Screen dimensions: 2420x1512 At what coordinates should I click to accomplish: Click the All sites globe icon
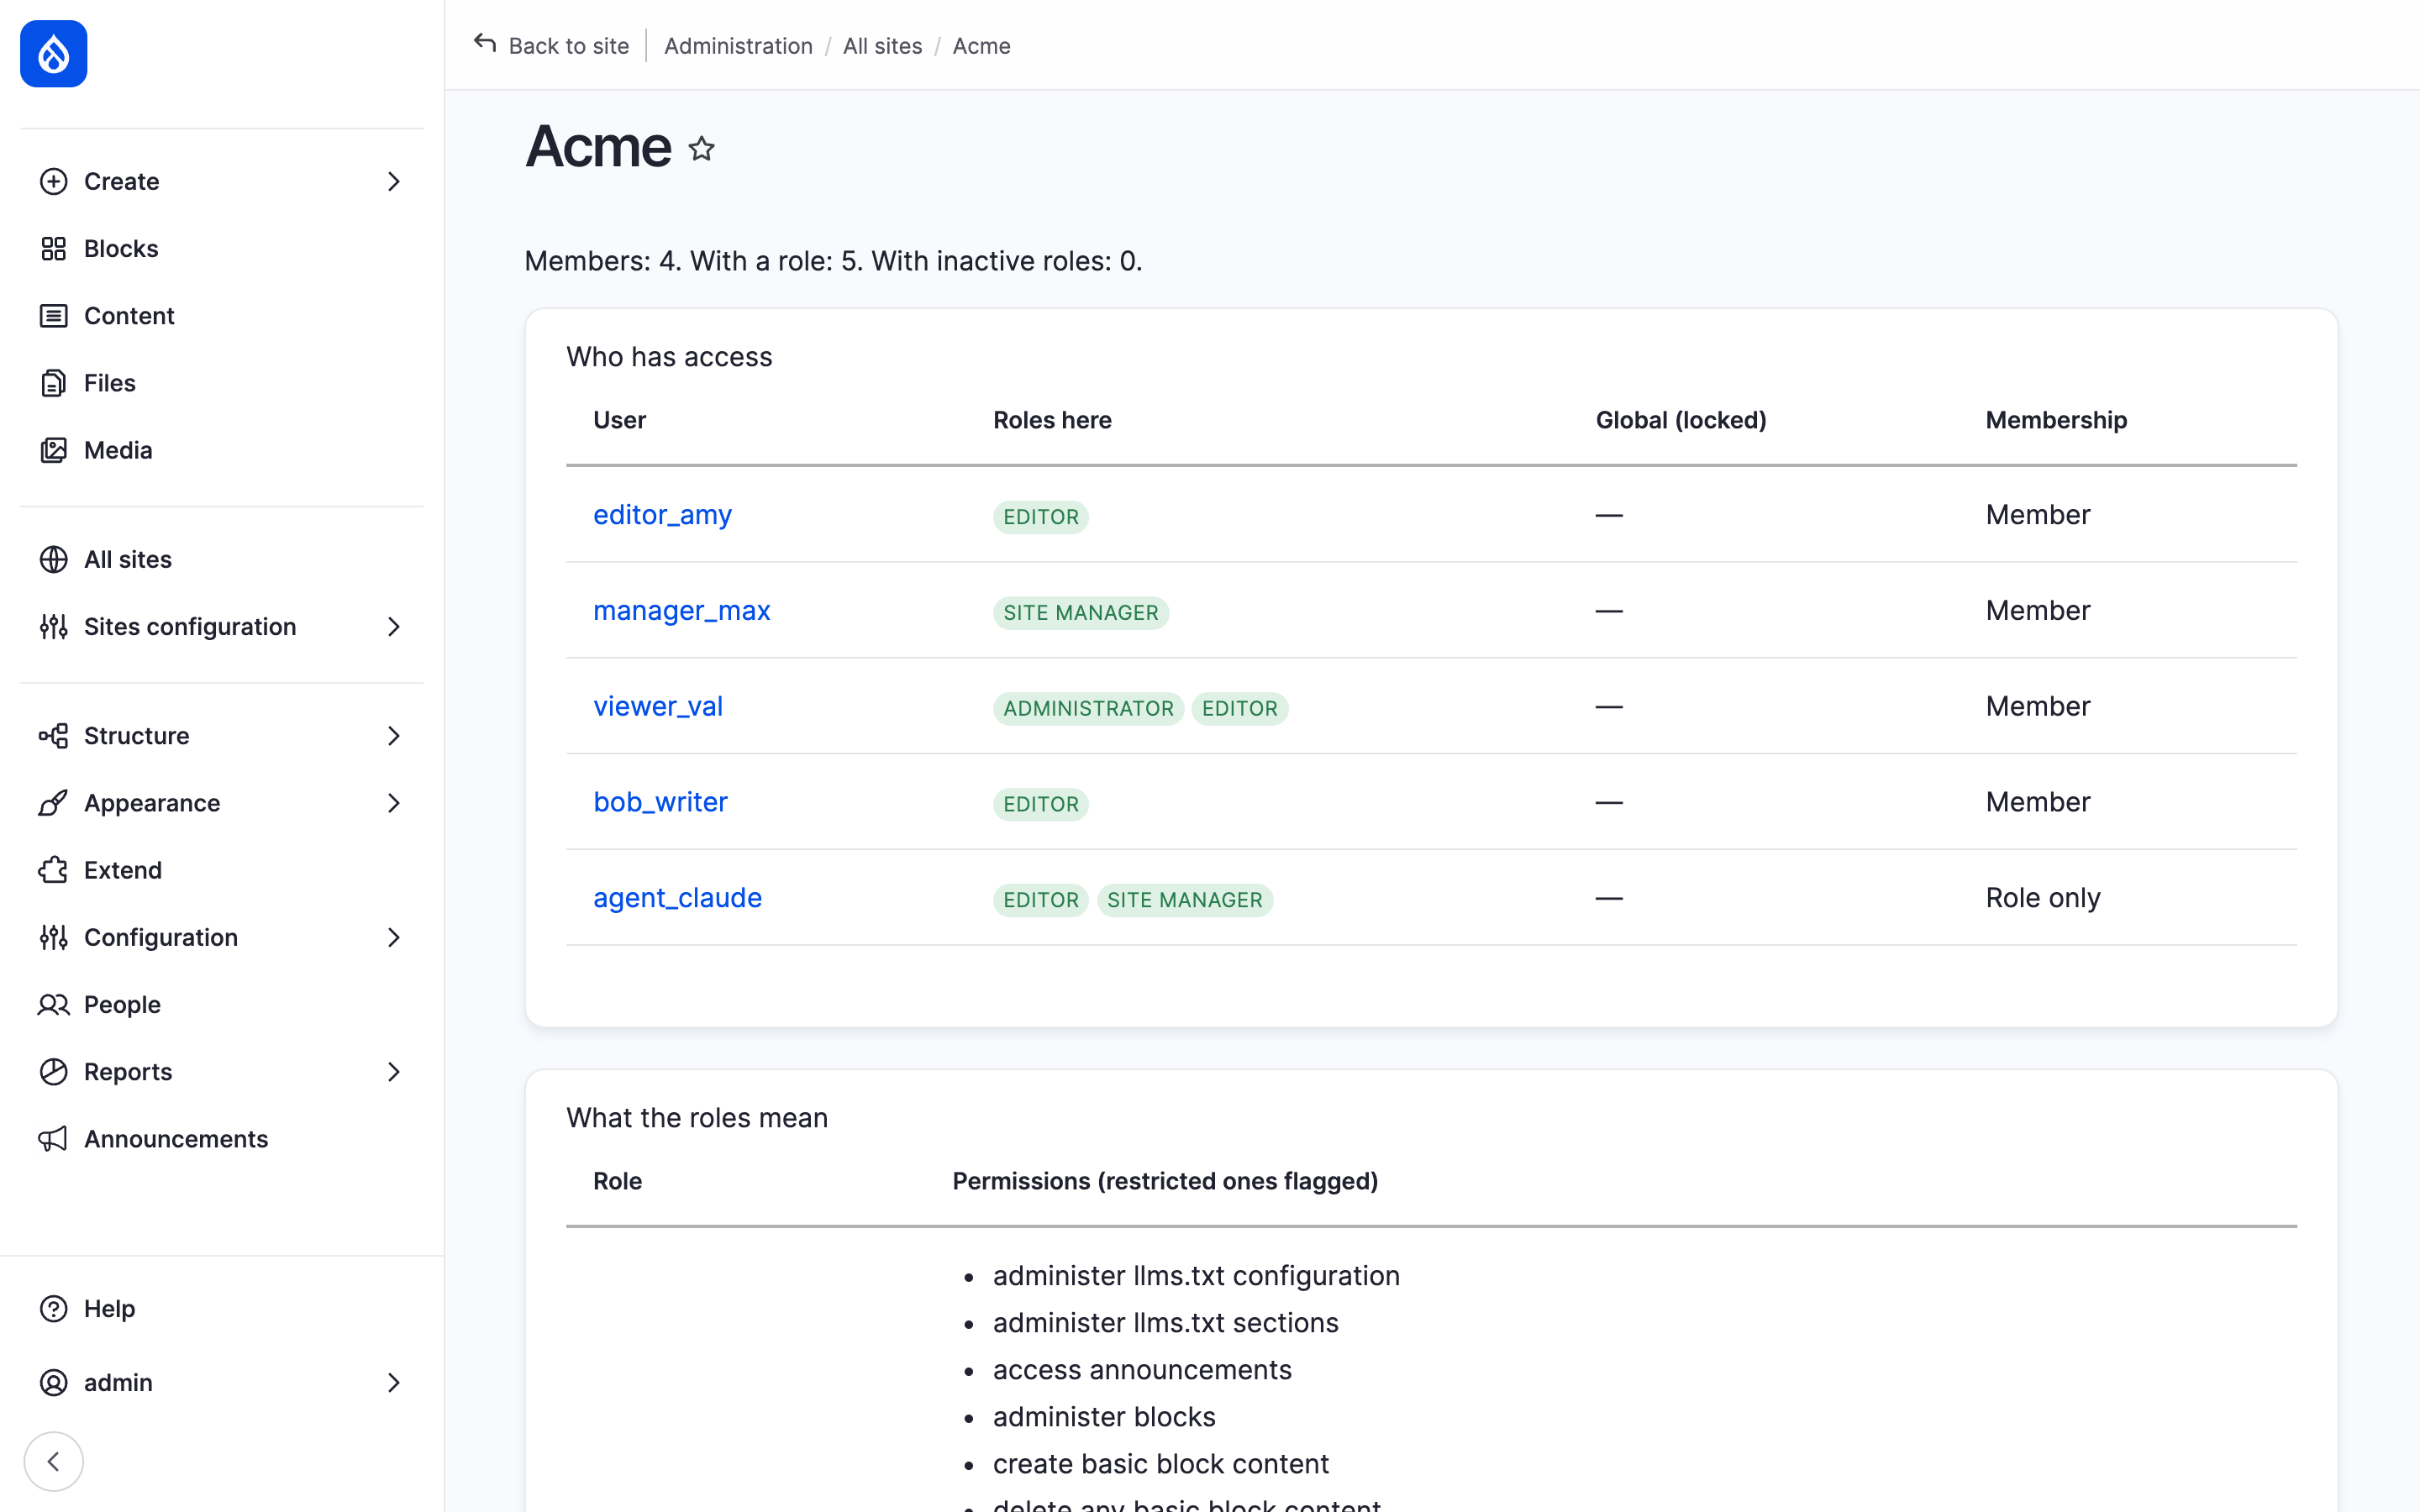pos(54,559)
